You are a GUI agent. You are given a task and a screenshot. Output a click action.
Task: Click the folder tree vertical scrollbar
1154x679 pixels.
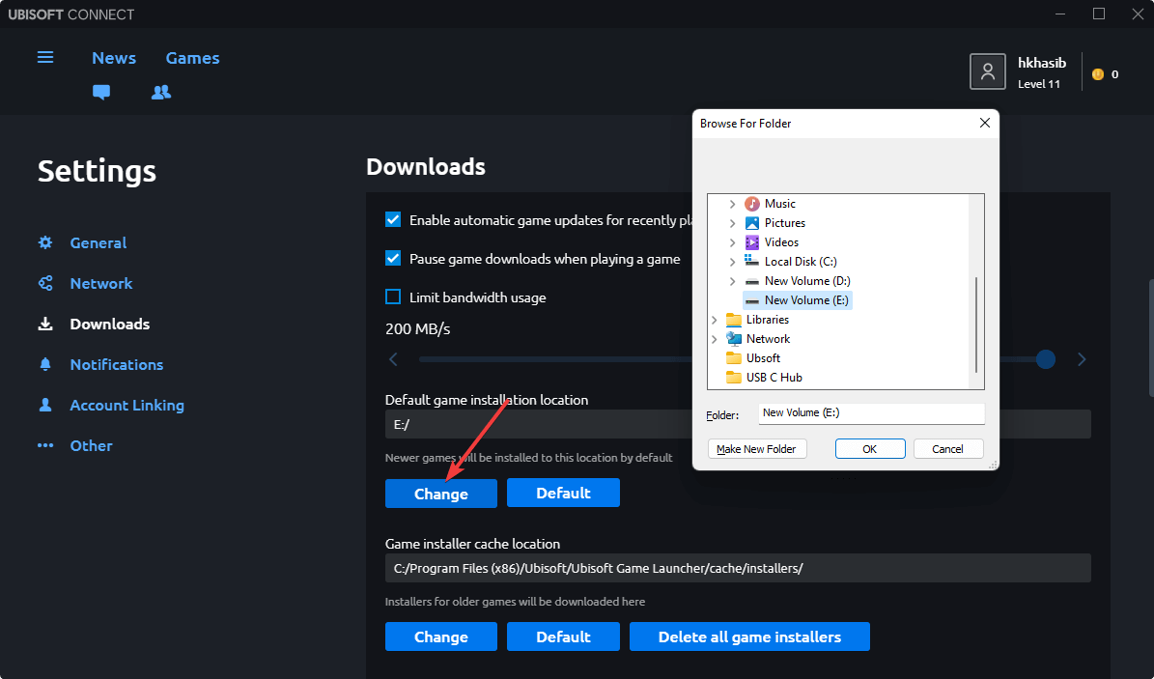976,325
